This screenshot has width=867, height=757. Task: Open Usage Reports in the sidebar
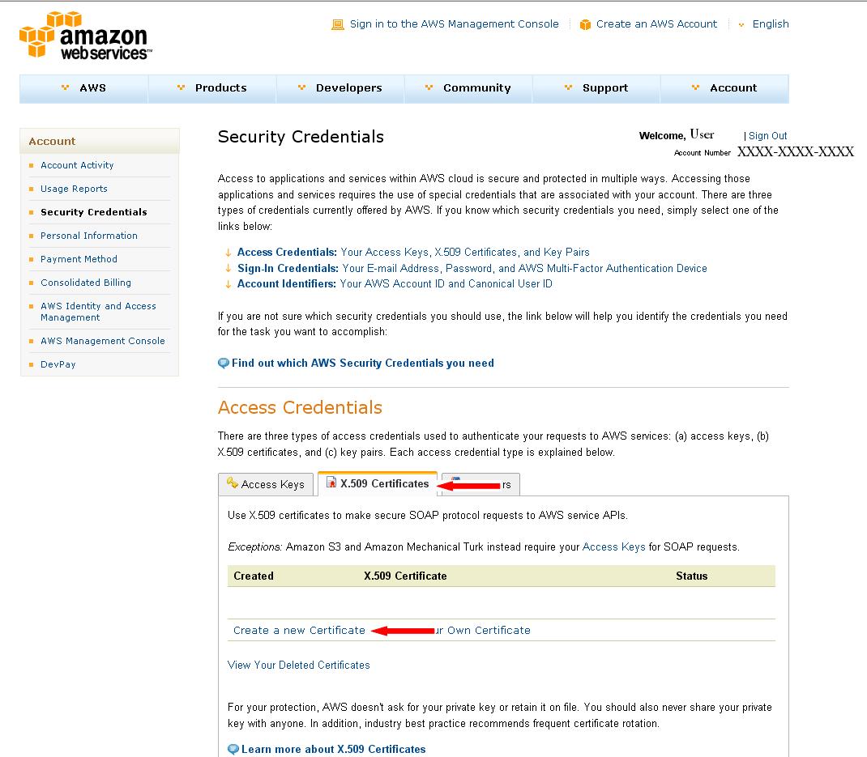tap(74, 189)
